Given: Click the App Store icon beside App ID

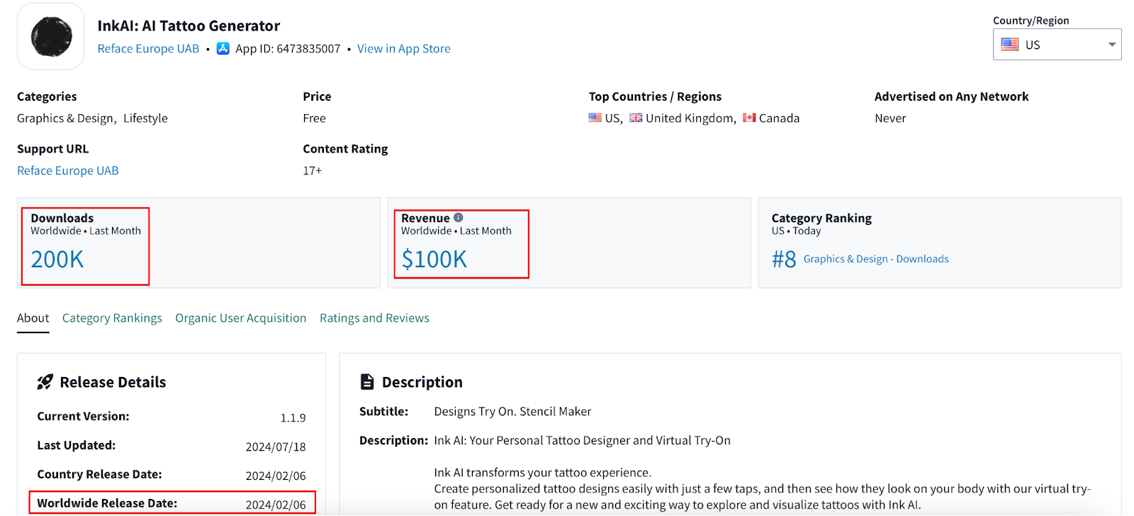Looking at the screenshot, I should tap(223, 48).
